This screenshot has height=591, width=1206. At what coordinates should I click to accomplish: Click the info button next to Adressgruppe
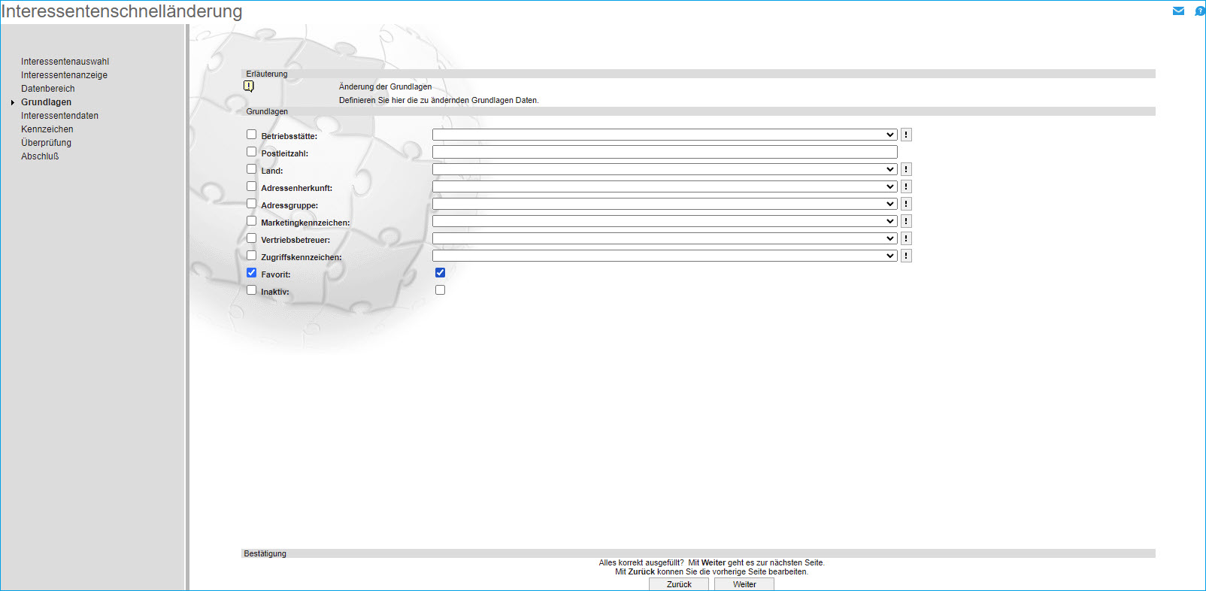pyautogui.click(x=906, y=204)
